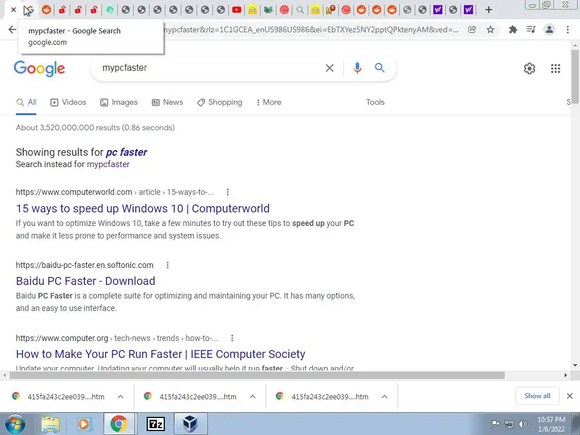Select the All results tab
This screenshot has height=435, width=580.
(x=26, y=103)
